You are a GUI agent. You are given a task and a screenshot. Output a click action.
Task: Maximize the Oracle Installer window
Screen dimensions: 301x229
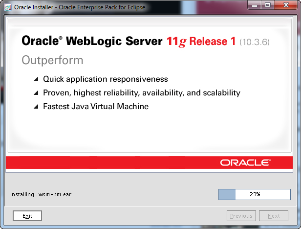coord(268,5)
